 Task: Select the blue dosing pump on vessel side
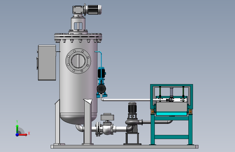coord(101,82)
